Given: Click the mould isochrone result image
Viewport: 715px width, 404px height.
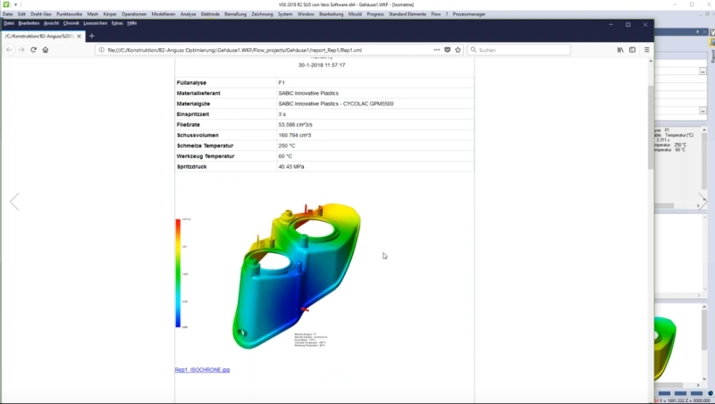Looking at the screenshot, I should pos(297,276).
